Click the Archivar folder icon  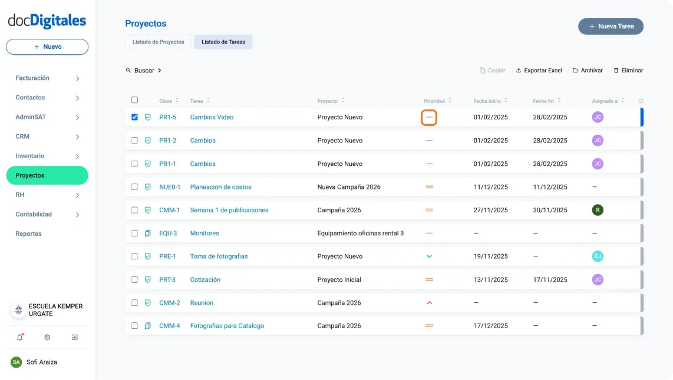(x=575, y=71)
